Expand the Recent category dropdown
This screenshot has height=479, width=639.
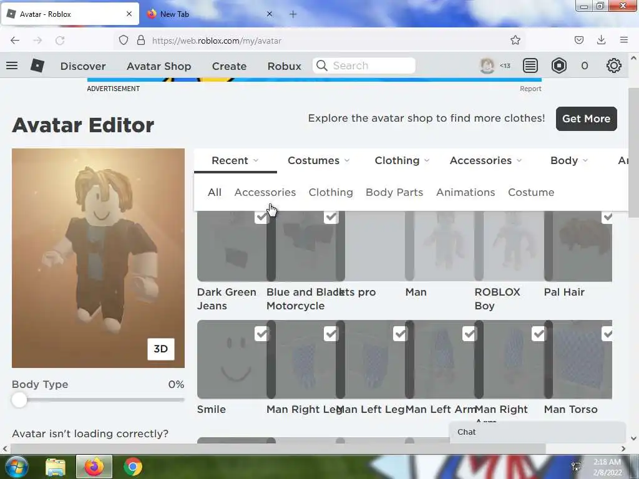coord(235,160)
